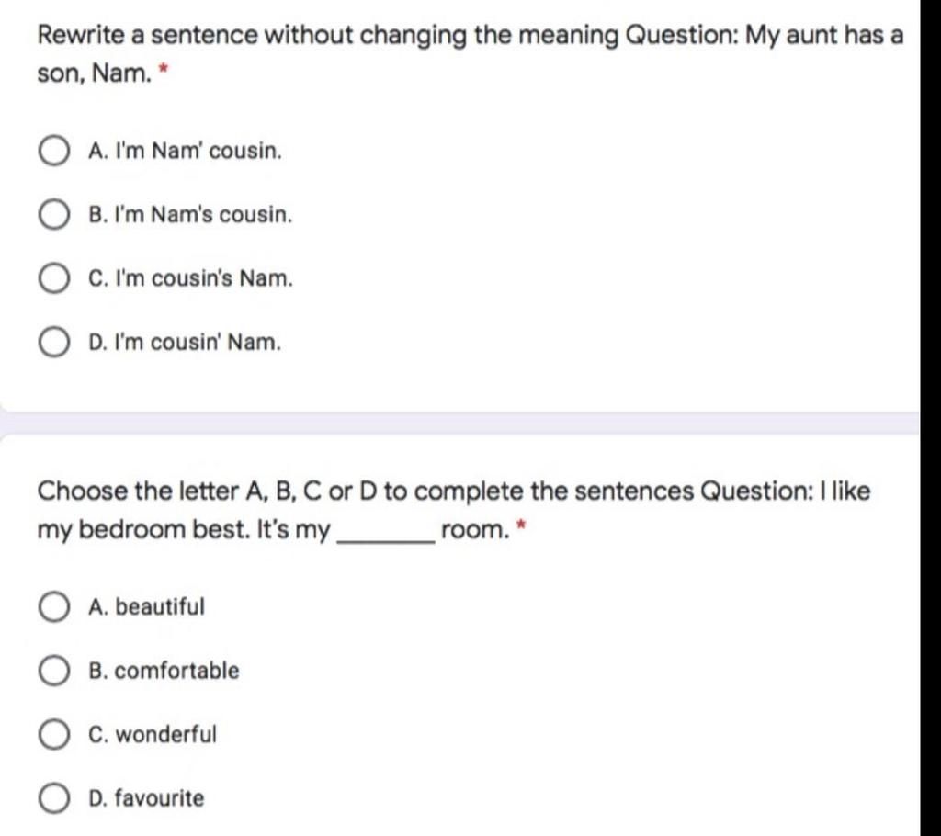Viewport: 941px width, 836px height.
Task: Click the 'D. favourite' answer label
Action: point(146,798)
